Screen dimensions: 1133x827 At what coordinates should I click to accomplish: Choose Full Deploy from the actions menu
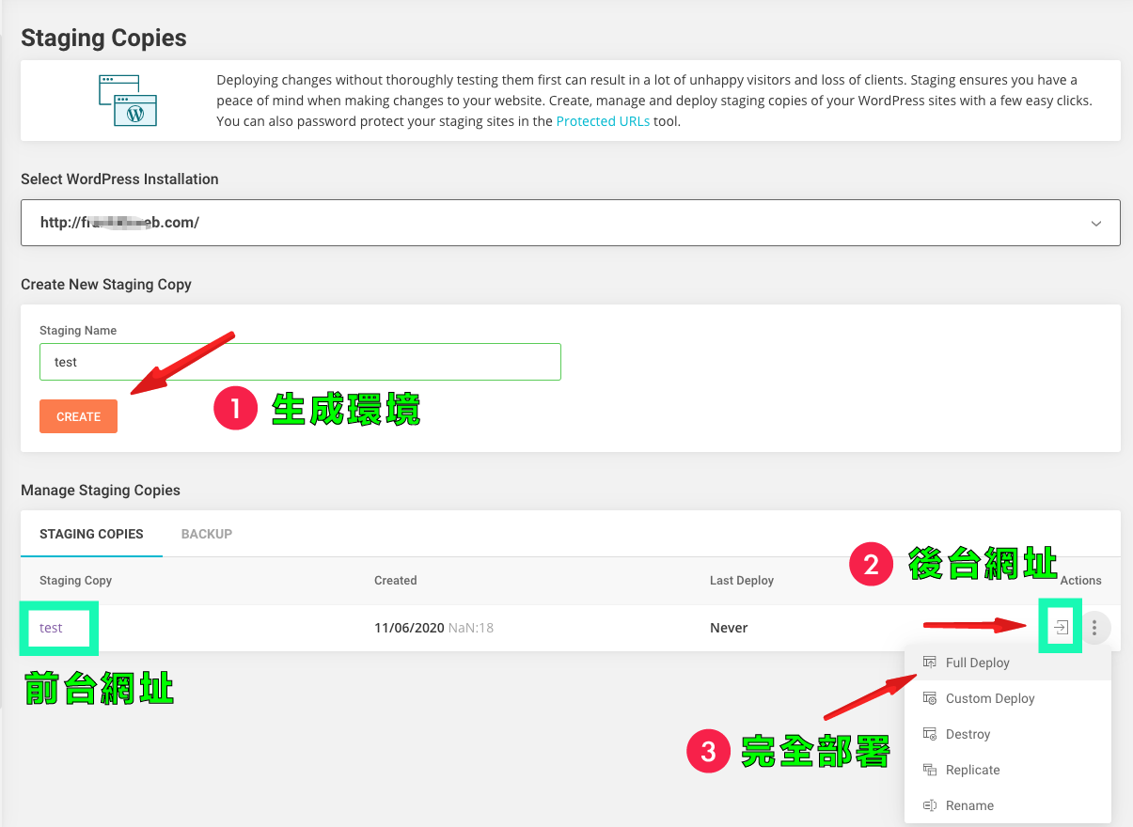1008,663
